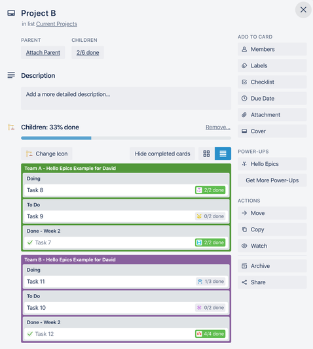The width and height of the screenshot is (313, 349).
Task: Click the Children epic icon beside 33% done
Action: (x=11, y=127)
